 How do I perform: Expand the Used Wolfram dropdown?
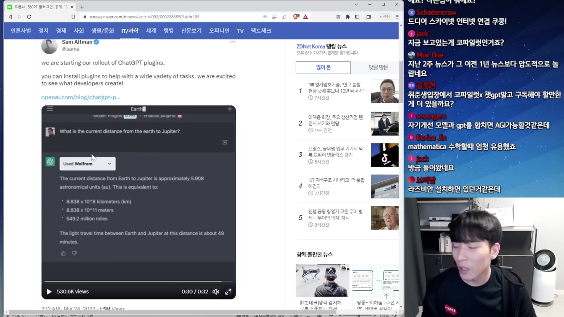pos(87,164)
